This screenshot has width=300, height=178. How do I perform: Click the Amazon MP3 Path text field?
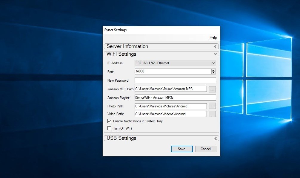tap(171, 89)
